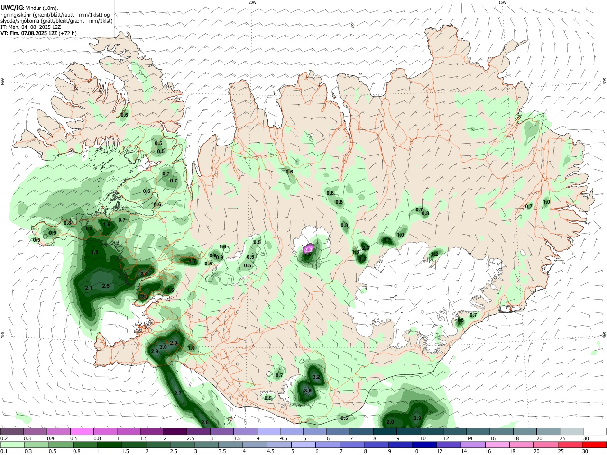Screen dimensions: 607x455
Task: Click the '30' label ending the snow scale
Action: [586, 438]
